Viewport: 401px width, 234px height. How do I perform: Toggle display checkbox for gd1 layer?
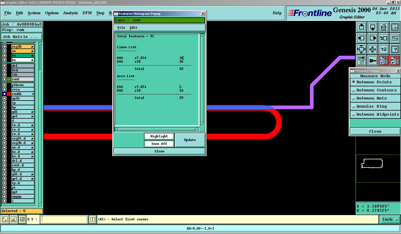coord(4,112)
